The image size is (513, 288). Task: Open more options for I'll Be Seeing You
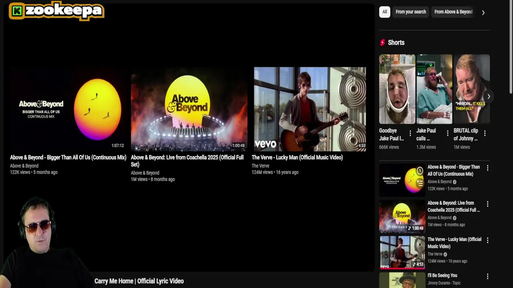coord(487,276)
